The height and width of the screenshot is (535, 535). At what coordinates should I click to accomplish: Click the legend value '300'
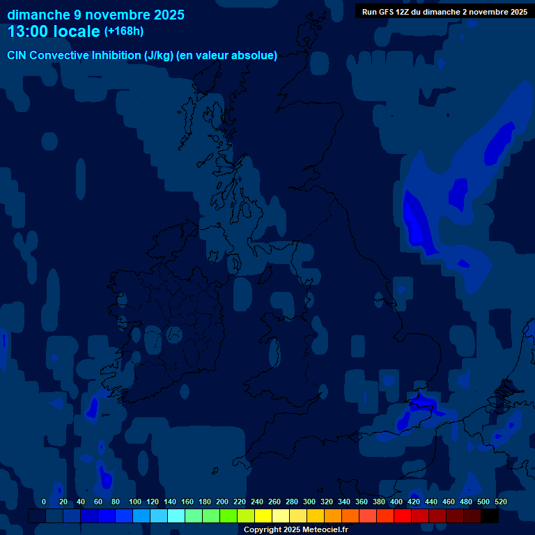(x=309, y=502)
